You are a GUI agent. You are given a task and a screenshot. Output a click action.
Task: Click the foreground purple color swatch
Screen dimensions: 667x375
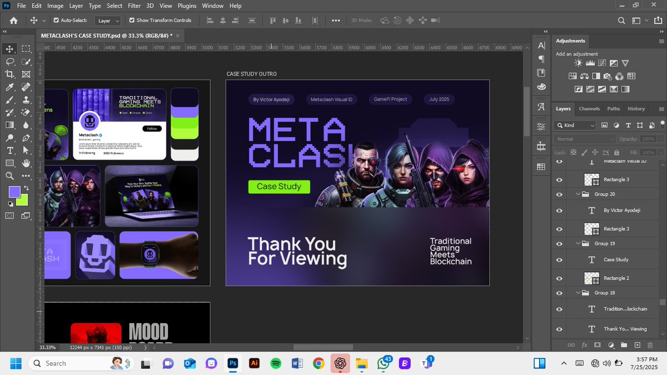[13, 192]
